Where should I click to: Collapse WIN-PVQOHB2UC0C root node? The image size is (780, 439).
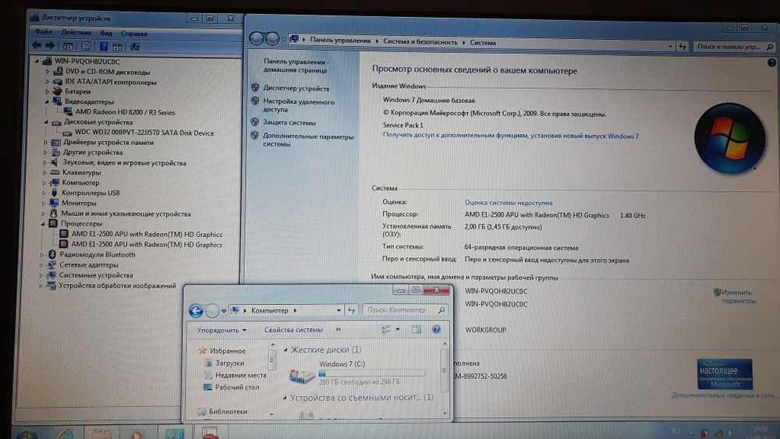(37, 61)
